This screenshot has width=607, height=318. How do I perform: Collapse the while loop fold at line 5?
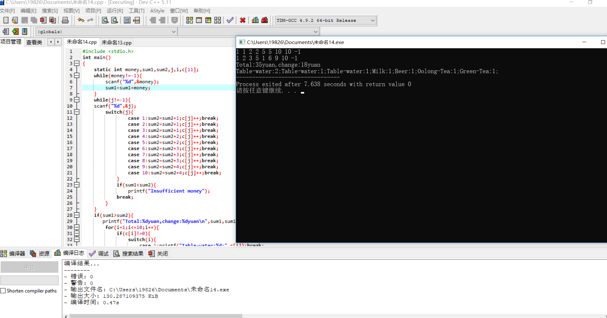(77, 75)
